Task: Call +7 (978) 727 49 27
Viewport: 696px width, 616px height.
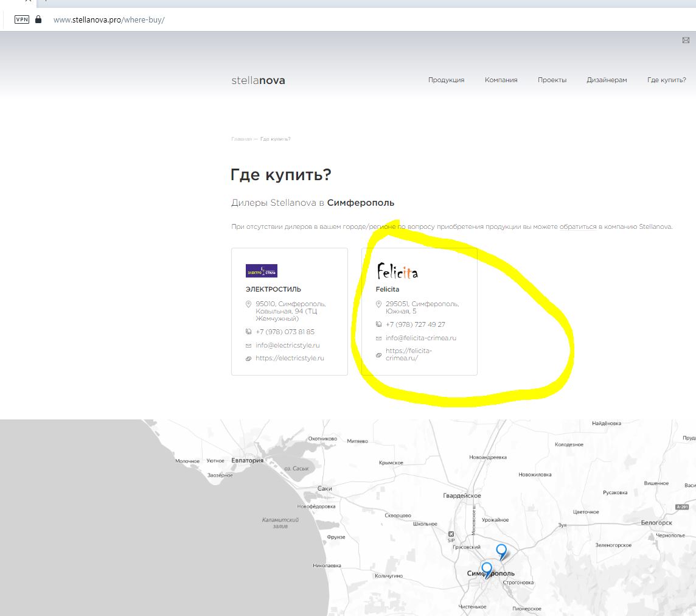Action: click(x=416, y=324)
